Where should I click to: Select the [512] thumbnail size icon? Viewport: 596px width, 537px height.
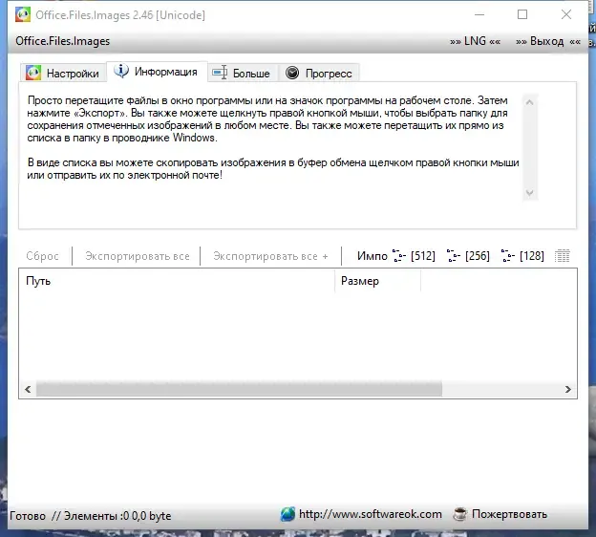pyautogui.click(x=414, y=256)
